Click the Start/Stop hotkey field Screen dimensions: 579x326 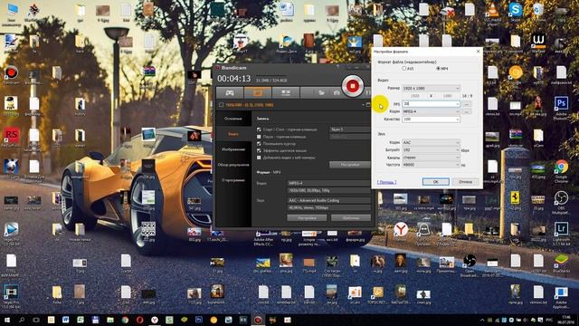[x=350, y=129]
